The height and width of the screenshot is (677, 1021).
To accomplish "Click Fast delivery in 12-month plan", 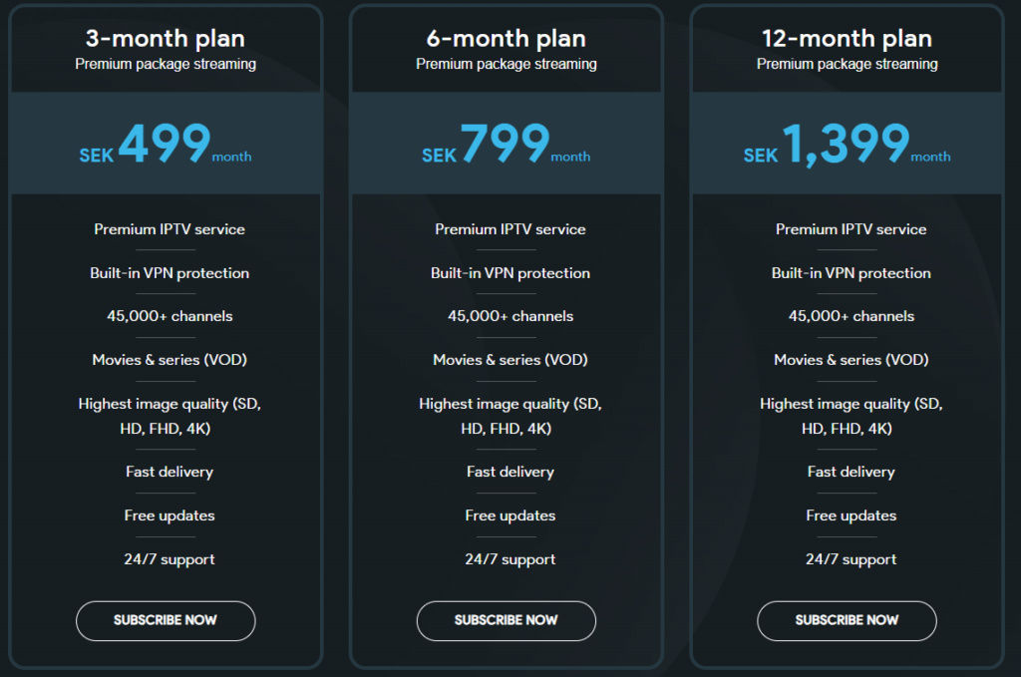I will pos(851,472).
